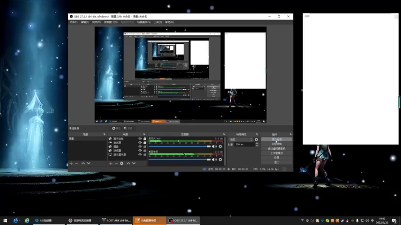Image resolution: width=401 pixels, height=225 pixels.
Task: Open the scene transition properties gear
Action: [x=256, y=140]
